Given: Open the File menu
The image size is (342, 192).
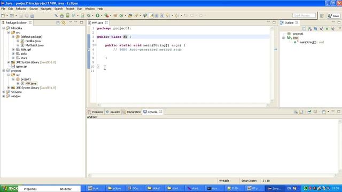Looking at the screenshot, I should tap(3, 9).
